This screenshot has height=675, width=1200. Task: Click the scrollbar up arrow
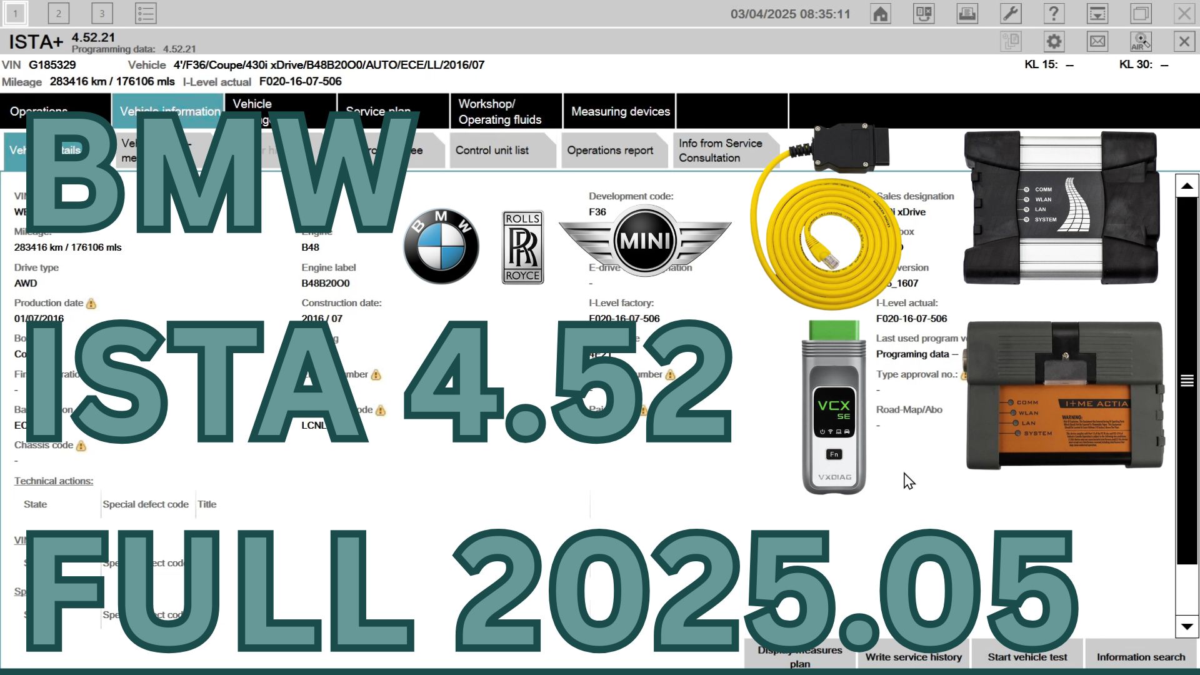coord(1187,186)
